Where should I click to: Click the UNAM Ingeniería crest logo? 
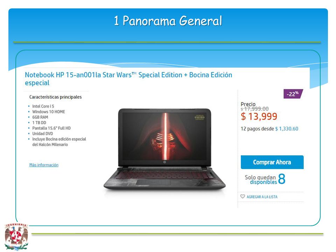[17, 236]
